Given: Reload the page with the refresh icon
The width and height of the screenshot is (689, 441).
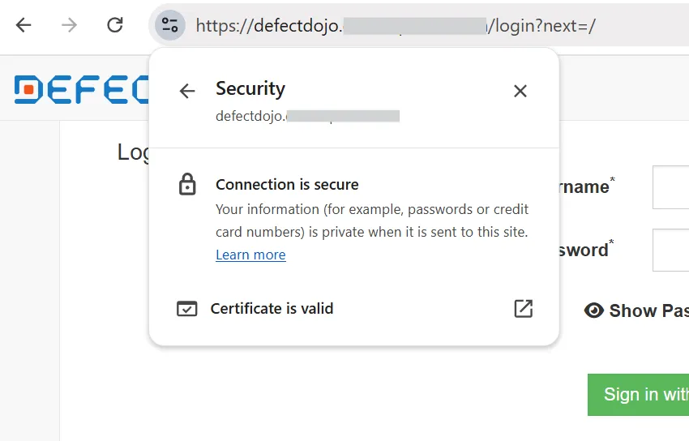Looking at the screenshot, I should pyautogui.click(x=115, y=25).
